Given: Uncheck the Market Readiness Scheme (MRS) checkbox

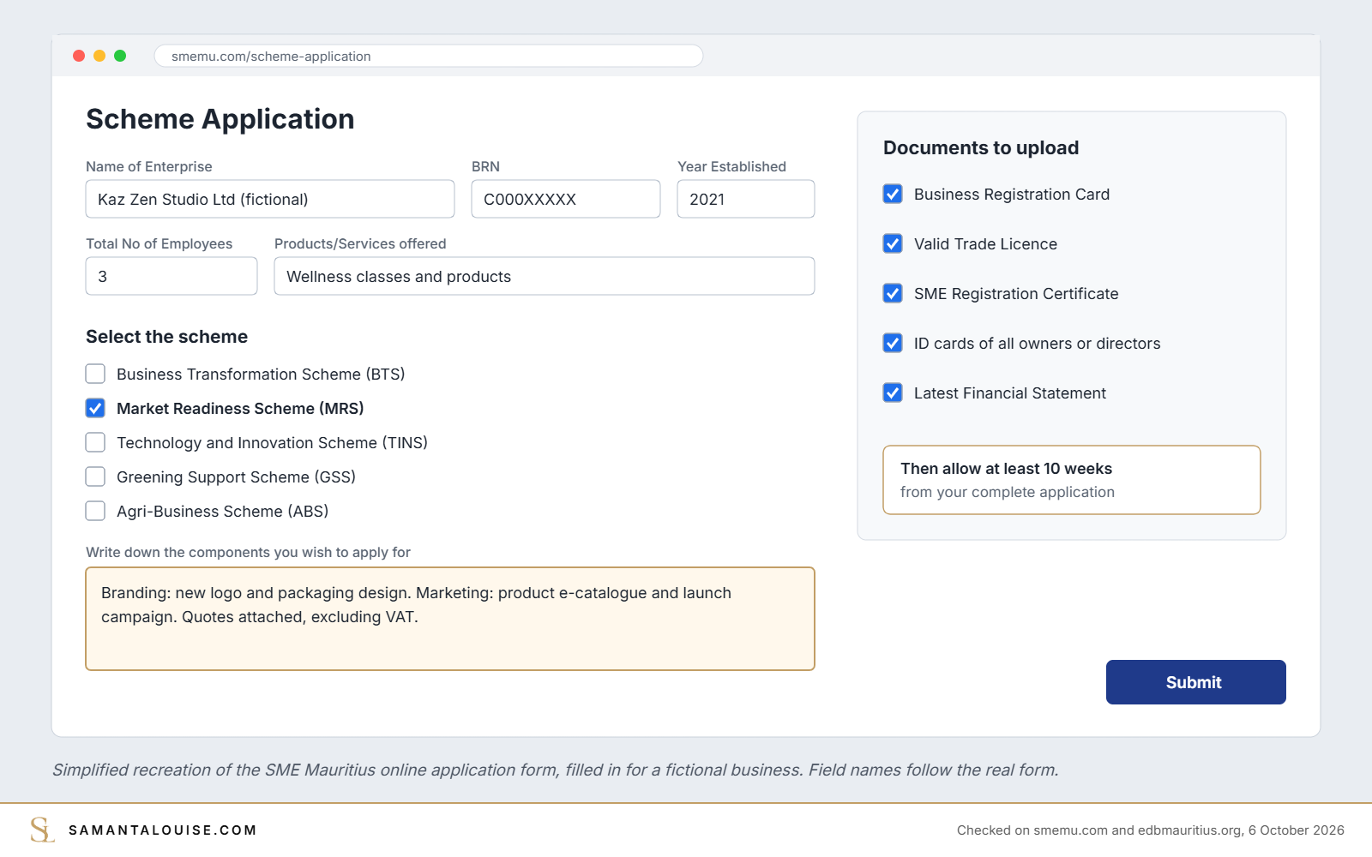Looking at the screenshot, I should pyautogui.click(x=95, y=408).
